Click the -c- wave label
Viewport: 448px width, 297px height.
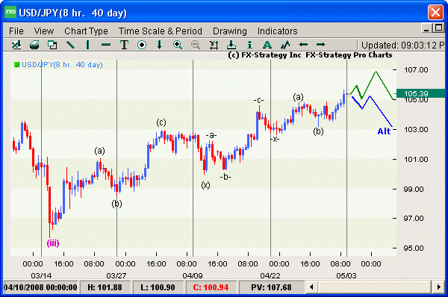258,100
